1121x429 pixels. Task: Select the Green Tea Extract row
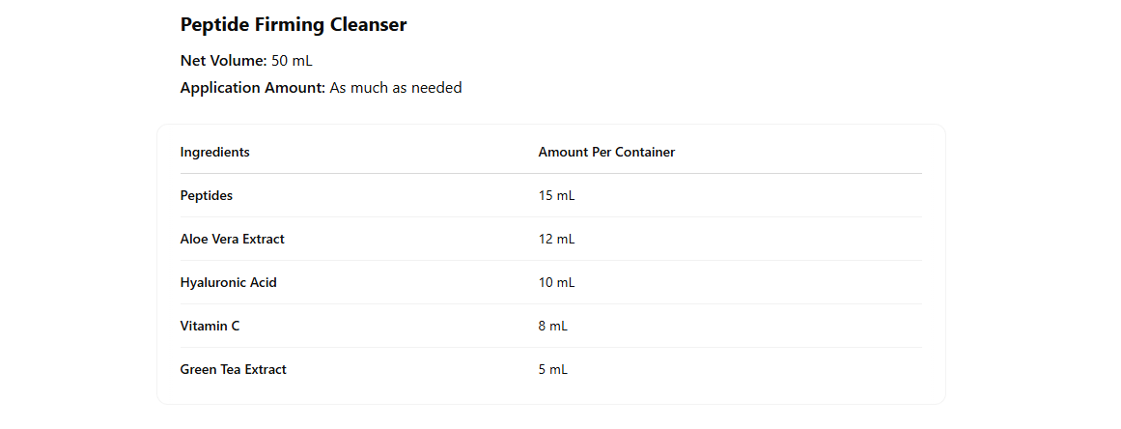233,369
